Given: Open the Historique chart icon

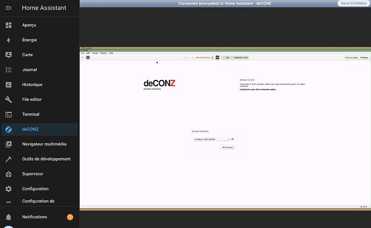Looking at the screenshot, I should coord(9,85).
